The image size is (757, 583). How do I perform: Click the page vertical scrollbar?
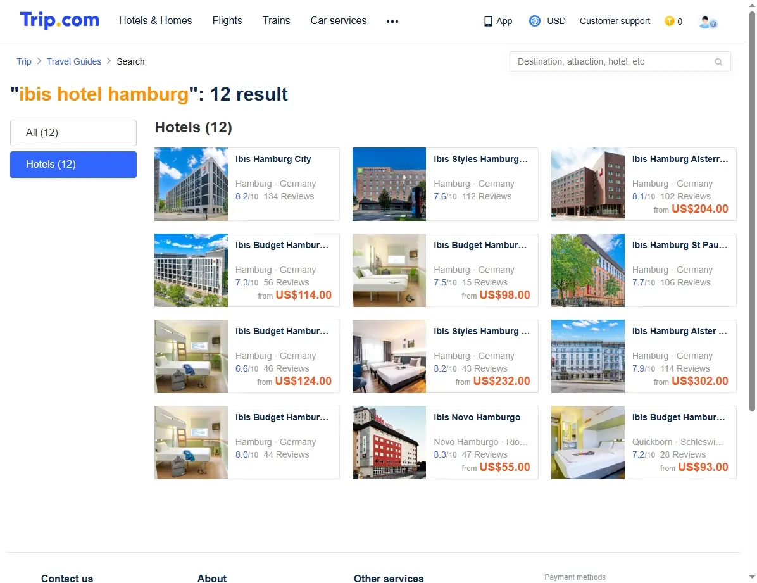coord(752,211)
